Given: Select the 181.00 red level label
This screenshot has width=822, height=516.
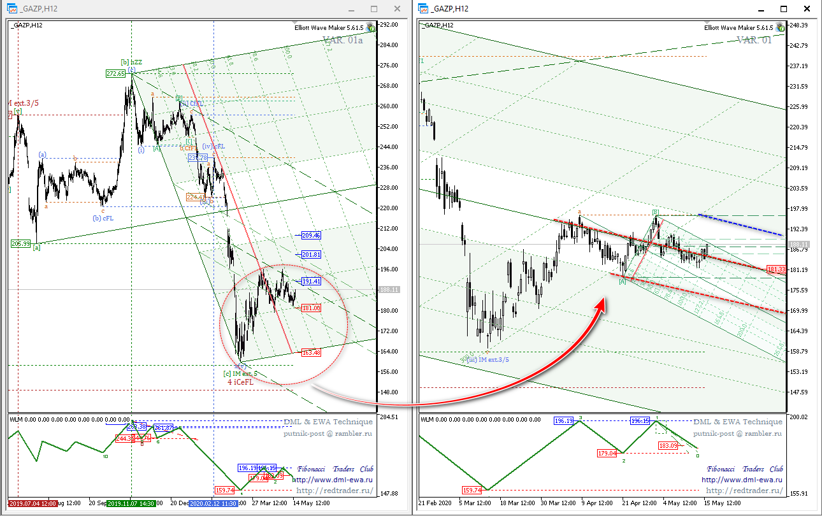Looking at the screenshot, I should click(311, 308).
